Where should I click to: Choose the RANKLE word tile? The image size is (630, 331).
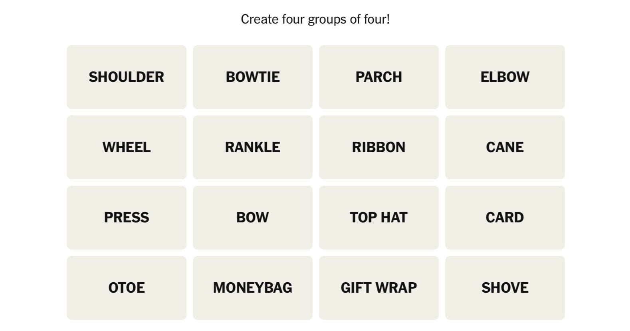pyautogui.click(x=252, y=147)
